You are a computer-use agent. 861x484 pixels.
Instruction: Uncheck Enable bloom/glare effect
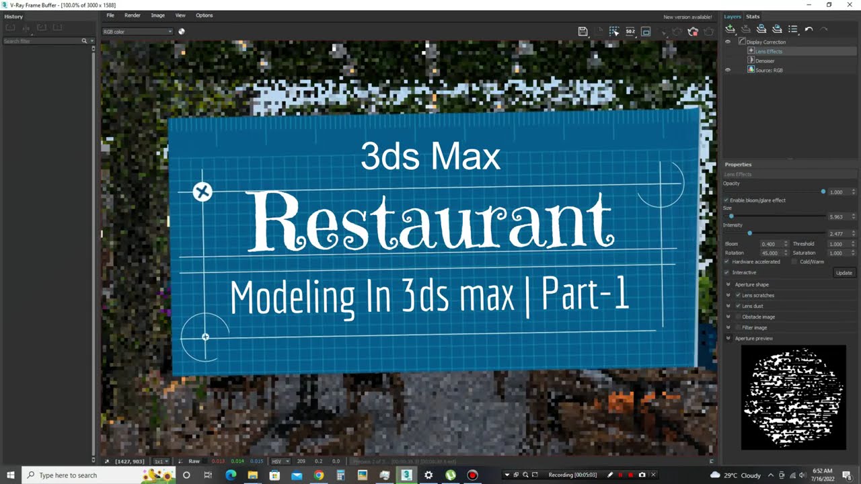coord(726,200)
